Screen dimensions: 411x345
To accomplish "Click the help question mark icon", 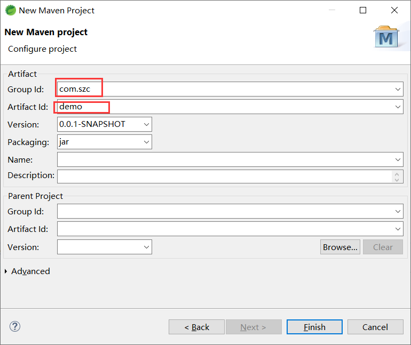I will [15, 327].
